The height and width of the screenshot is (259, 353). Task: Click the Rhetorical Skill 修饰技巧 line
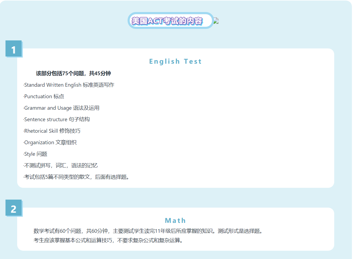coord(52,131)
